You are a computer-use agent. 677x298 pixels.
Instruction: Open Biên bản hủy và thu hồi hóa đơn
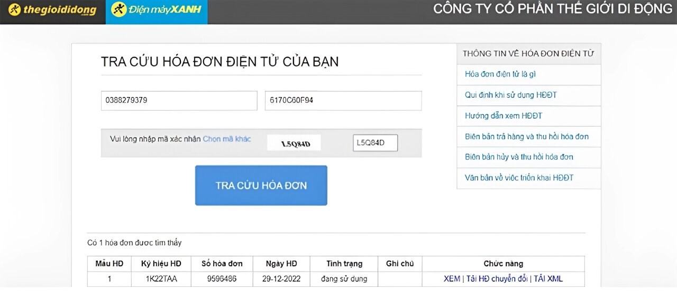click(x=519, y=157)
